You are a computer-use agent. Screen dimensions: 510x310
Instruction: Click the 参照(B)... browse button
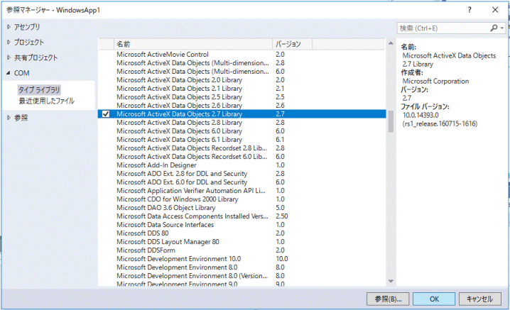388,299
